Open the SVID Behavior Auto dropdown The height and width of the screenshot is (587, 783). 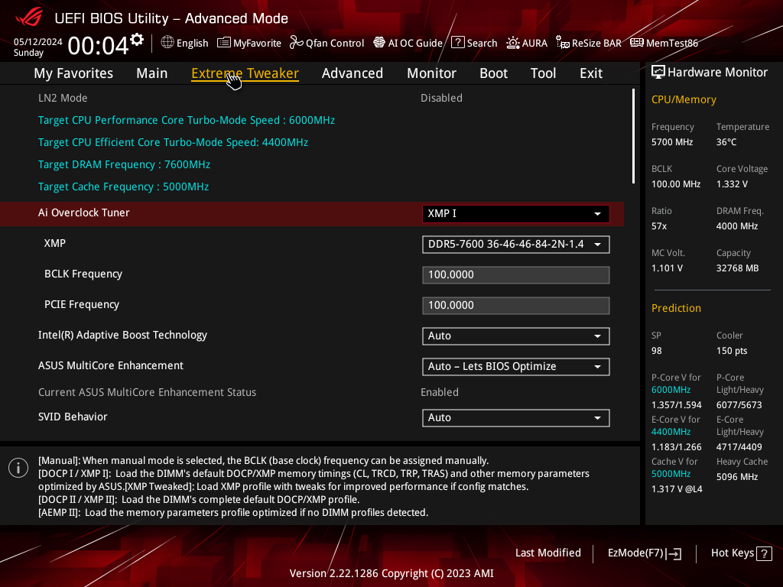click(x=516, y=418)
